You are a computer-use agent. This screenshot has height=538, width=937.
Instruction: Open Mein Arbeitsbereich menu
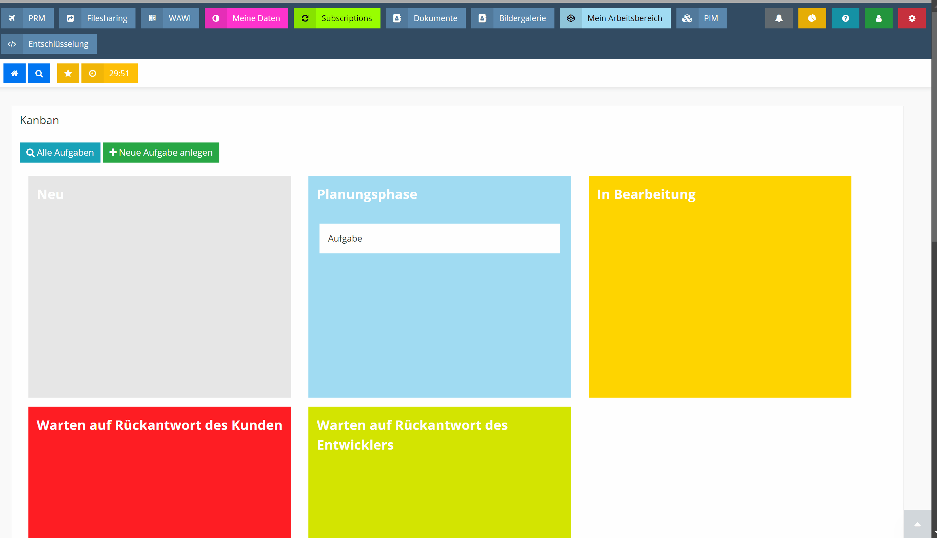click(x=615, y=18)
